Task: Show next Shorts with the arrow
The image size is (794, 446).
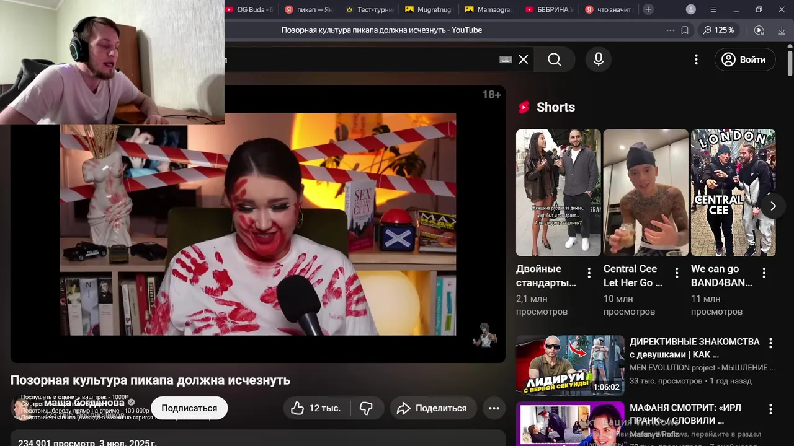Action: point(773,206)
